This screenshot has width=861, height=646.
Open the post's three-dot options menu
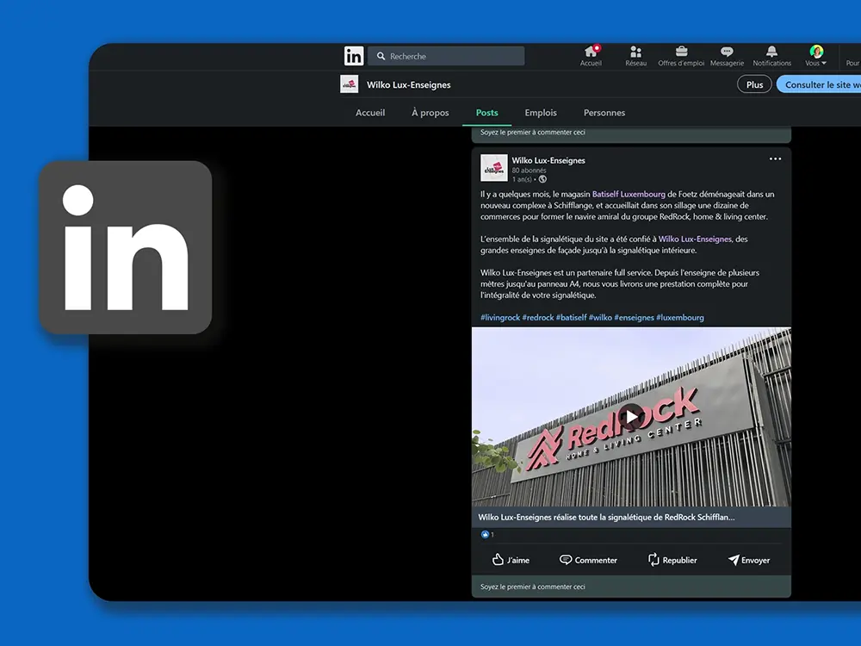775,158
